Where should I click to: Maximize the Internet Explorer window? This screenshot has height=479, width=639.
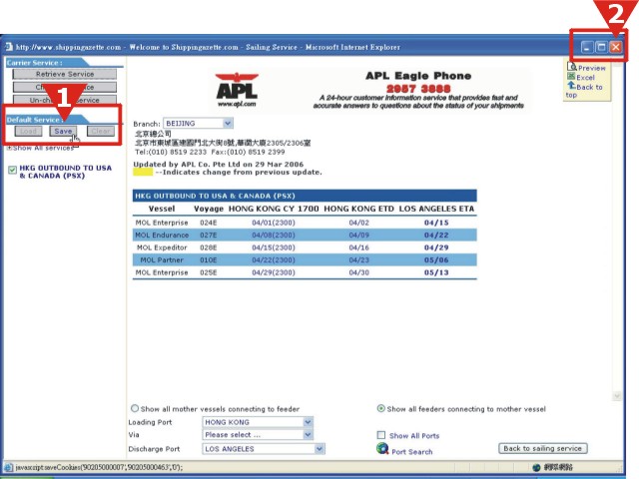[x=601, y=47]
